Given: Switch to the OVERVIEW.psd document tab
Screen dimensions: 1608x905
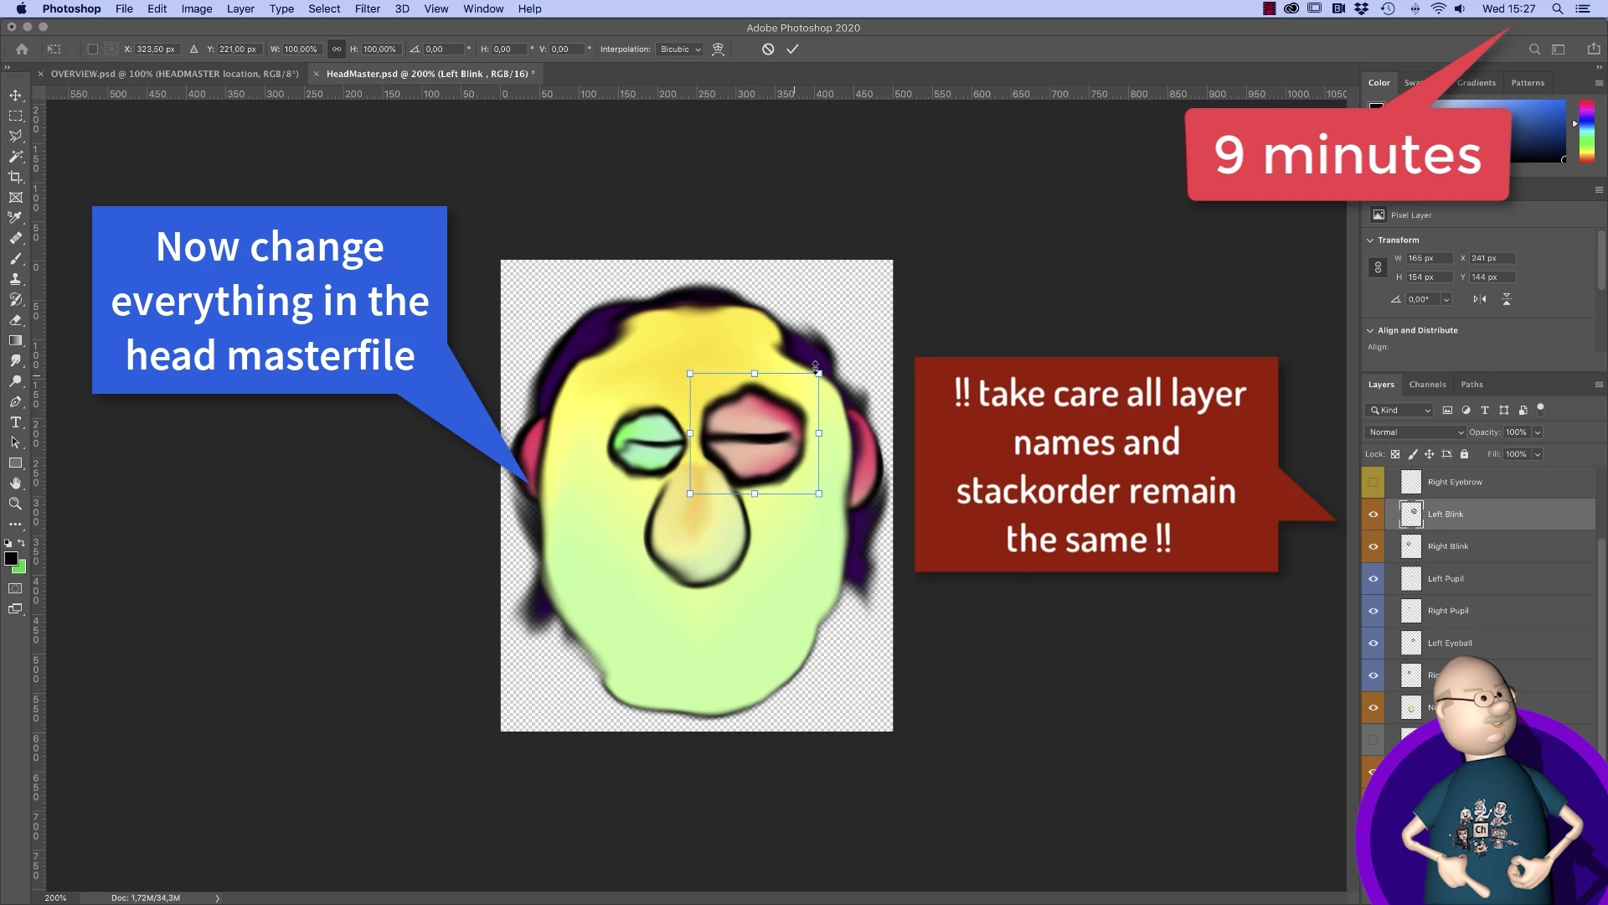Looking at the screenshot, I should [x=174, y=74].
